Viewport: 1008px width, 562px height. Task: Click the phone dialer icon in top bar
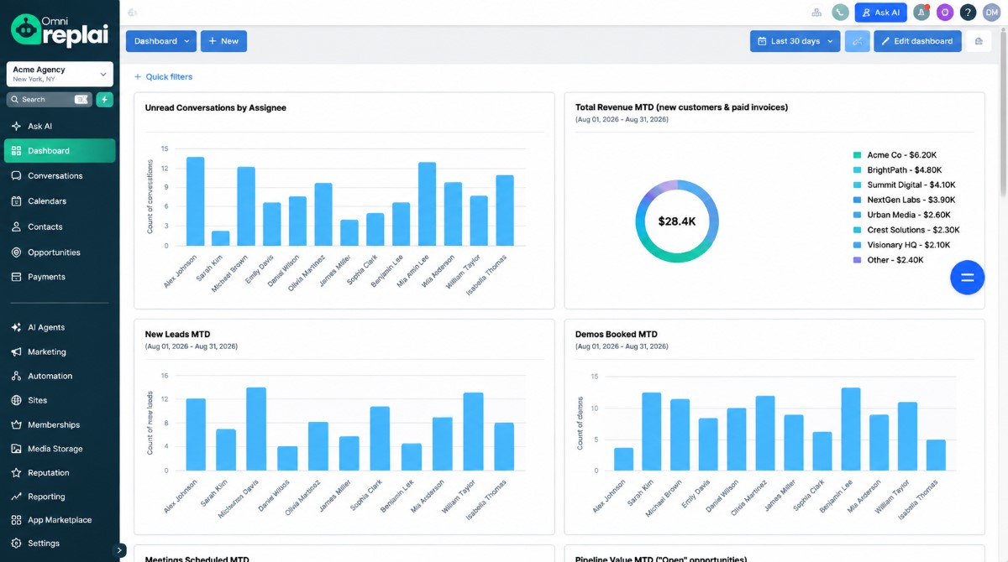click(x=840, y=13)
